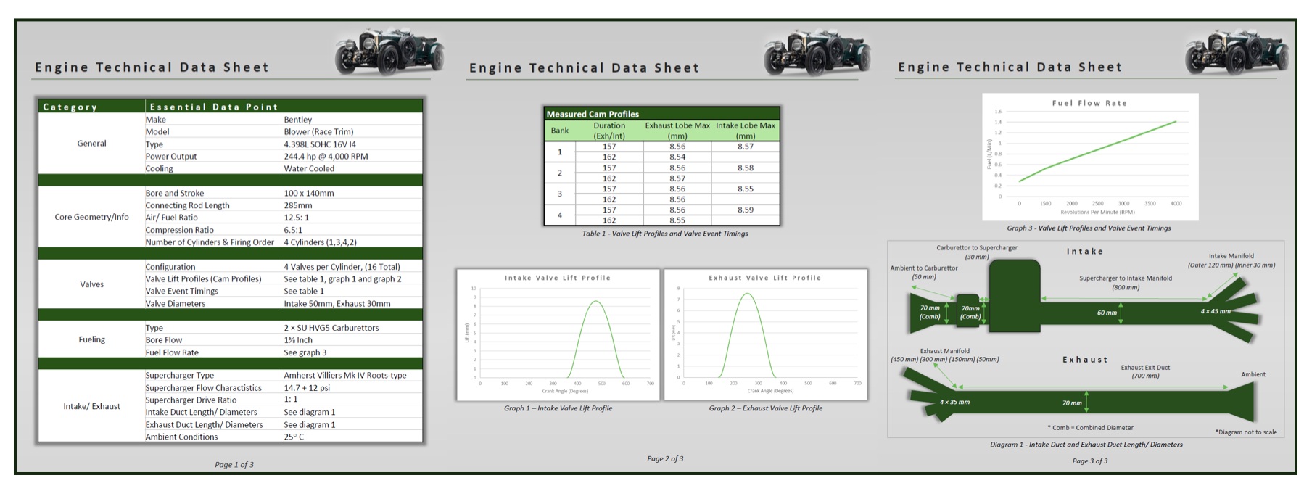The width and height of the screenshot is (1304, 491).
Task: Select '4 Cylinders (1,3,4,2)' firing order
Action: coord(321,242)
